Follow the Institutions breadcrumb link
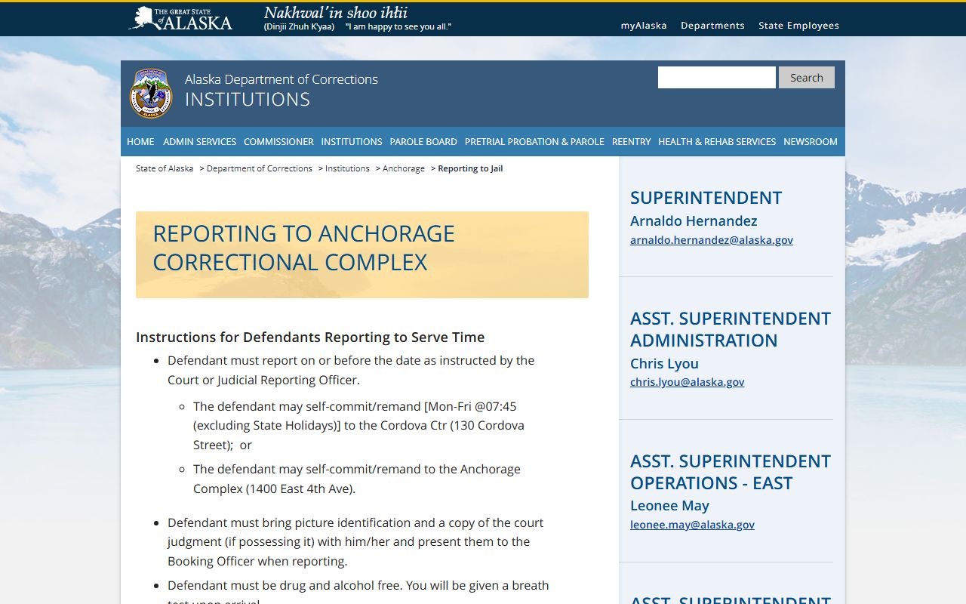966x604 pixels. [x=347, y=168]
